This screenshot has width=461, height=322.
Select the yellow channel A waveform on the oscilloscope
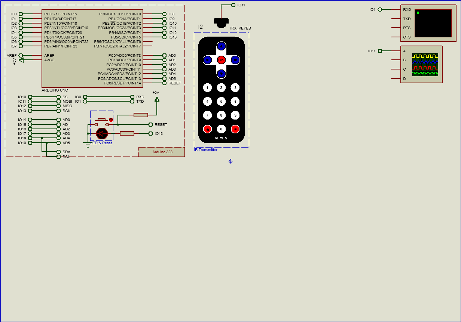click(425, 56)
